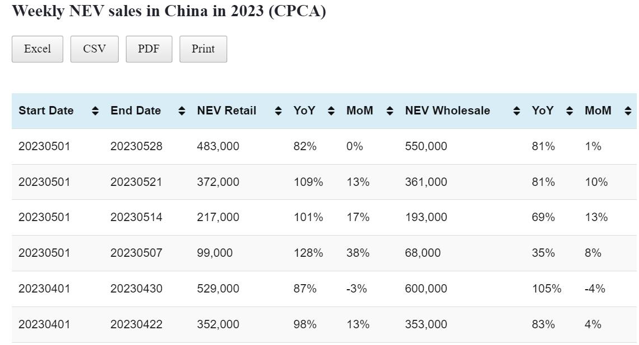This screenshot has width=639, height=345.
Task: Sort by NEV Retail using its arrows
Action: [278, 111]
